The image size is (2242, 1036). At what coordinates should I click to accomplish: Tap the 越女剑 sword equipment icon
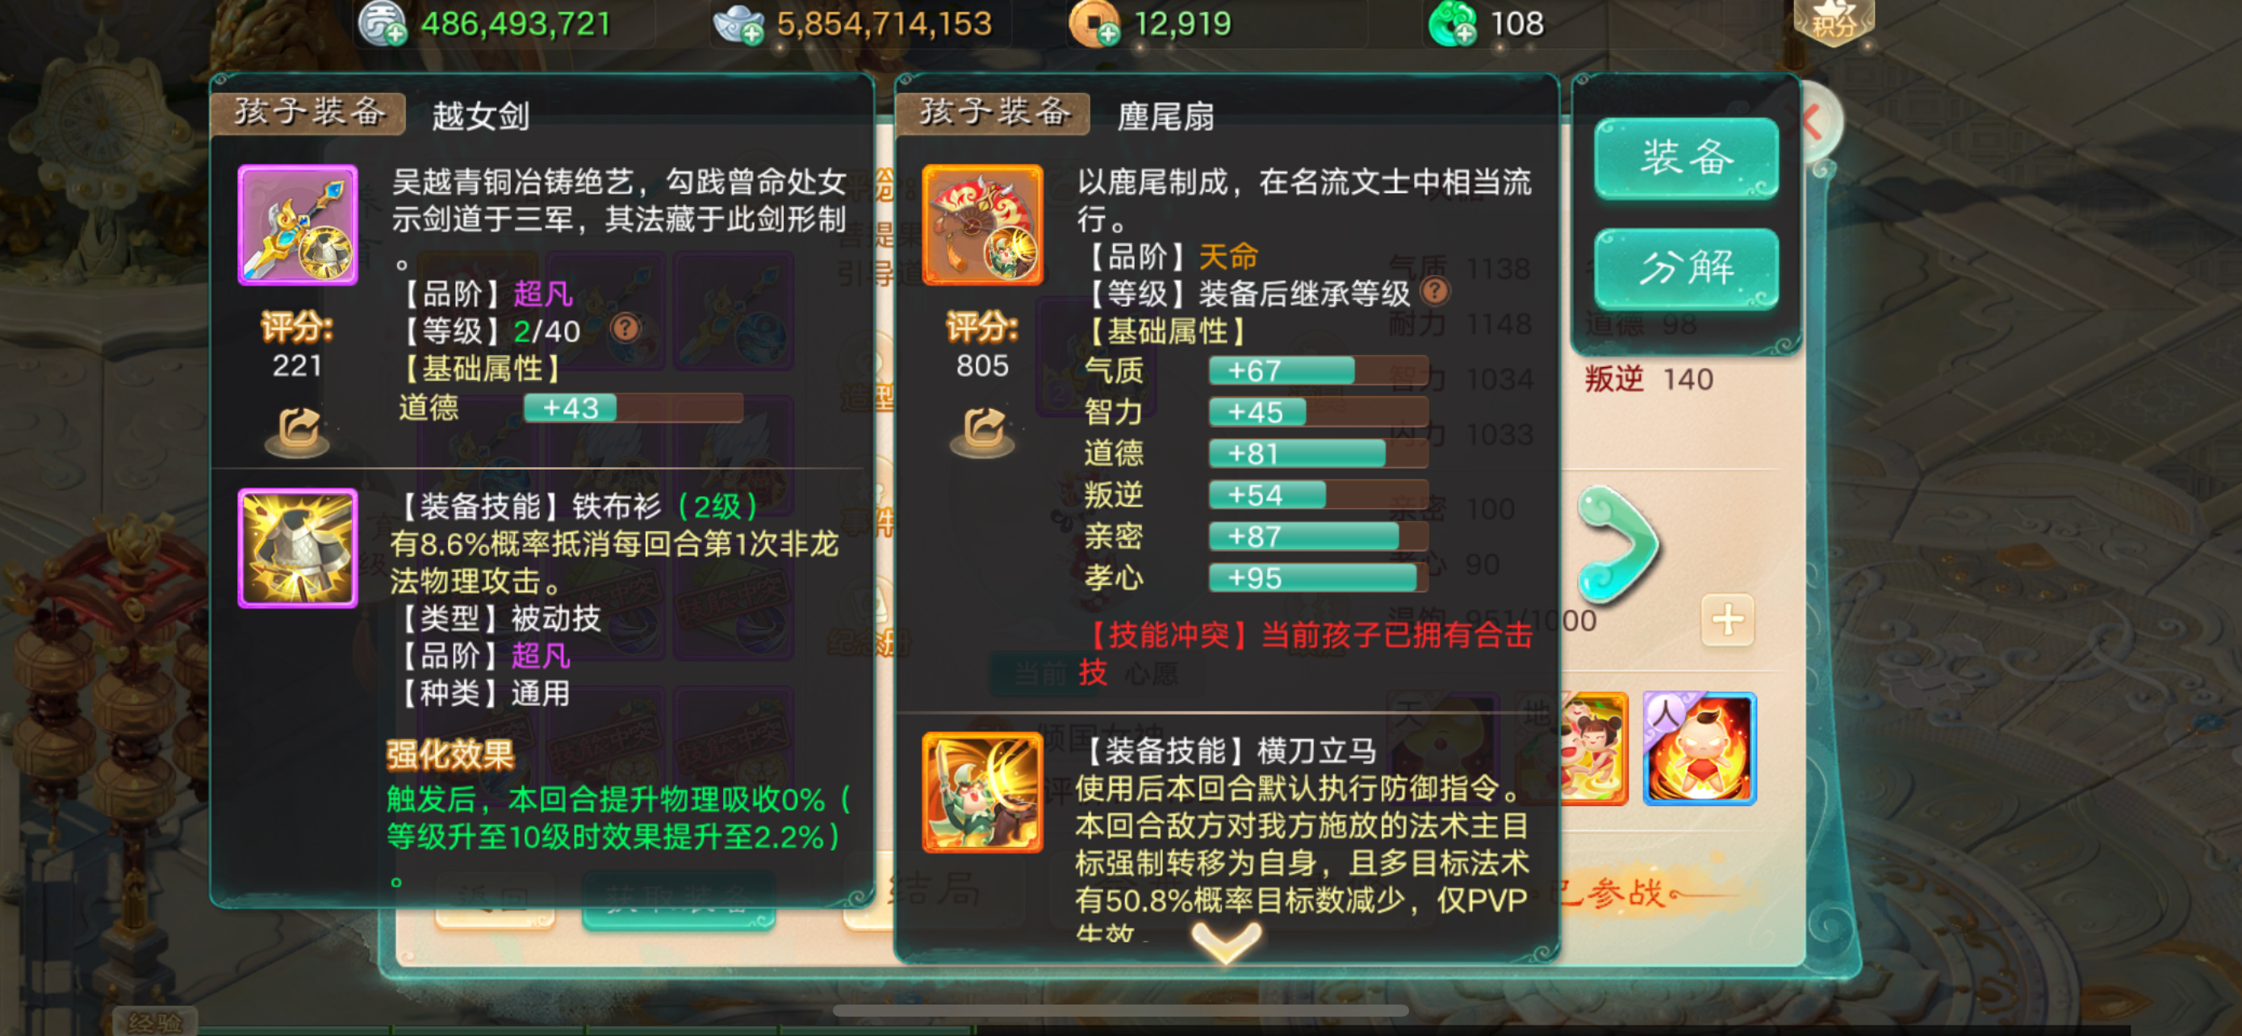coord(298,224)
